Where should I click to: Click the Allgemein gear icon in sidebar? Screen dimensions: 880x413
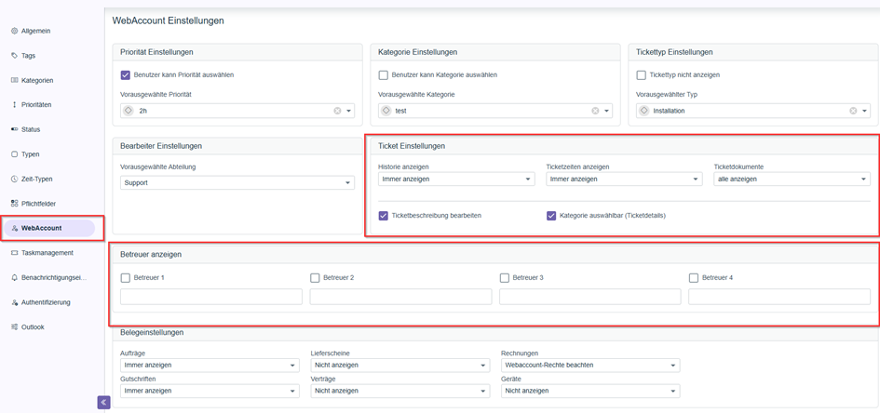click(14, 31)
